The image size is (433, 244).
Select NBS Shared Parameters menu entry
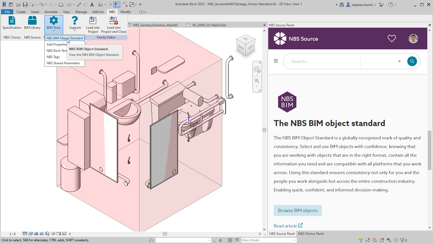[x=63, y=63]
